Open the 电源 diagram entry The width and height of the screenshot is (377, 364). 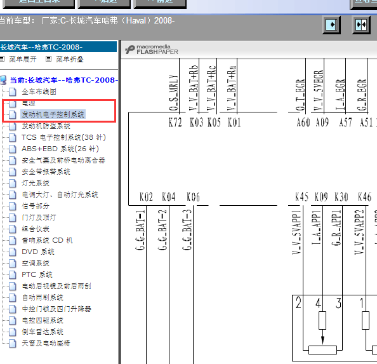click(29, 104)
